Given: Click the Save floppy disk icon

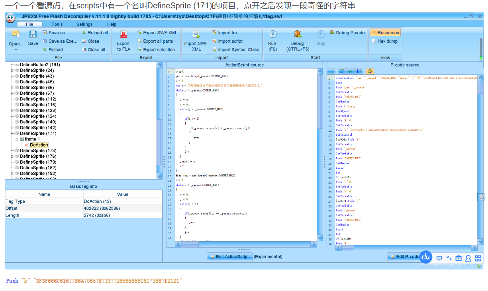Looking at the screenshot, I should (33, 34).
